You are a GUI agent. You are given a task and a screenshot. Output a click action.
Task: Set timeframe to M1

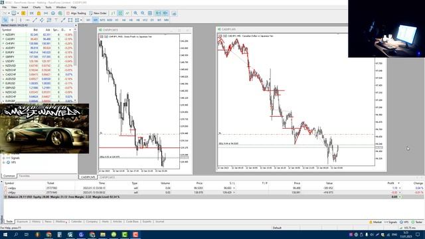[x=88, y=20]
